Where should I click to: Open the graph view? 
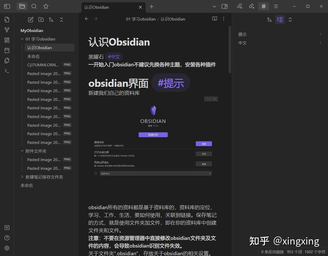coord(7,29)
